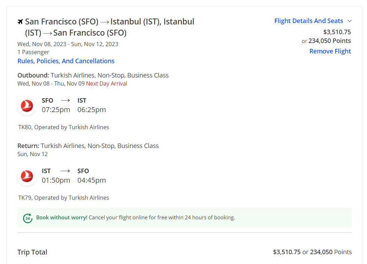Viewport: 367px width, 264px height.
Task: Remove Flight from the trip
Action: click(x=330, y=51)
